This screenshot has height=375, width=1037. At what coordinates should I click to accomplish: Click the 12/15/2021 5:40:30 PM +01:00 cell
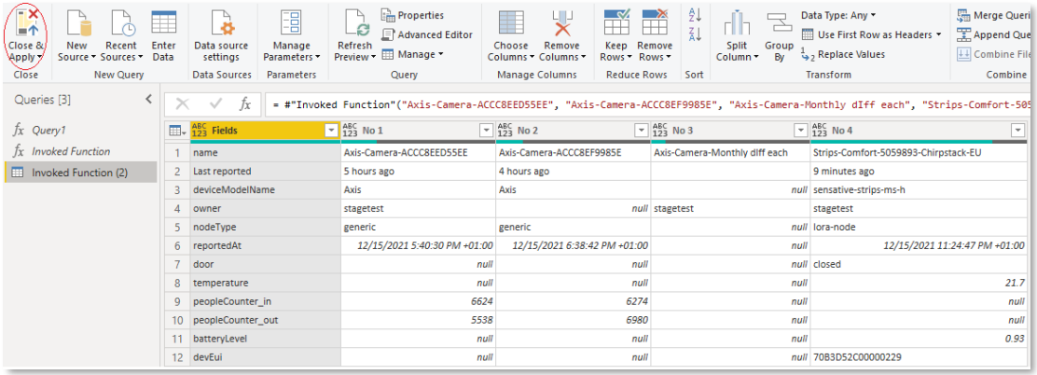coord(418,245)
